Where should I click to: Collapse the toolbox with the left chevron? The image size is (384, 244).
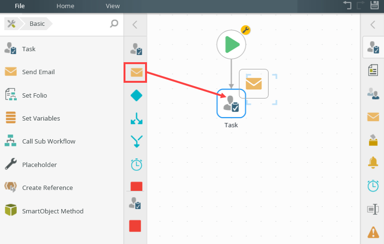click(x=135, y=25)
